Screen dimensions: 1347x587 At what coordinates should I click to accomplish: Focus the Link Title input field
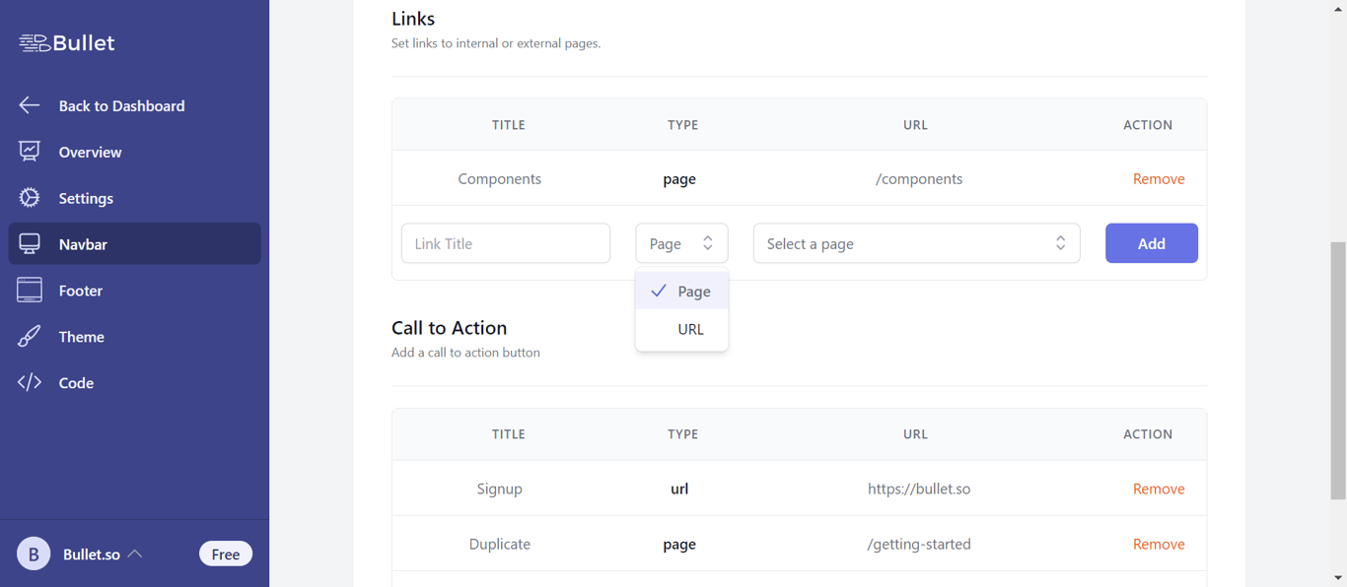506,243
